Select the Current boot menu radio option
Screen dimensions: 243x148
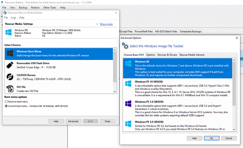(6, 106)
